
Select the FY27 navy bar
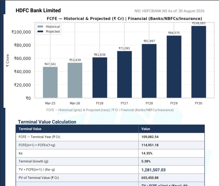tap(125, 74)
